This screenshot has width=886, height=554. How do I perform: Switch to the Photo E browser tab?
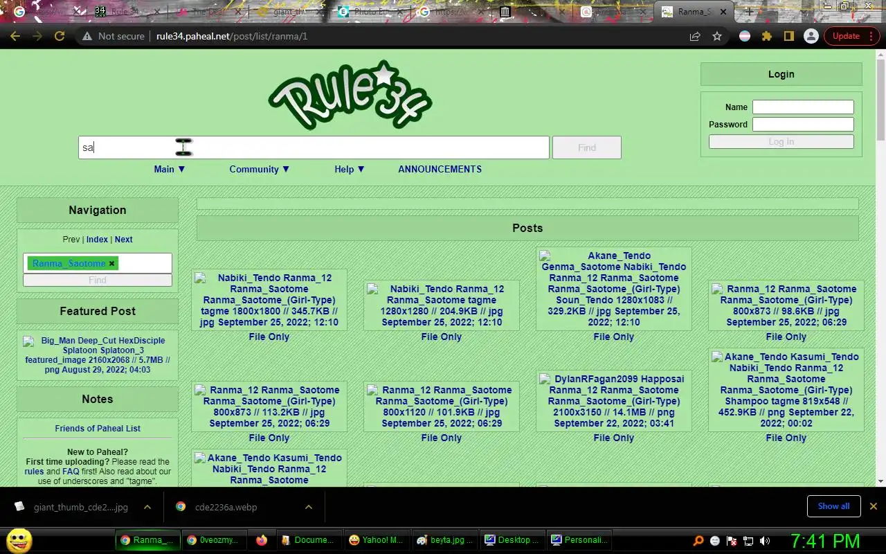coord(370,12)
